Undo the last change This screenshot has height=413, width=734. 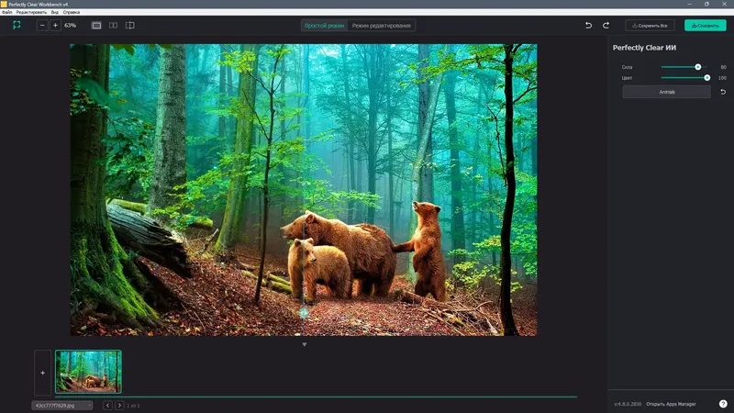pos(588,26)
